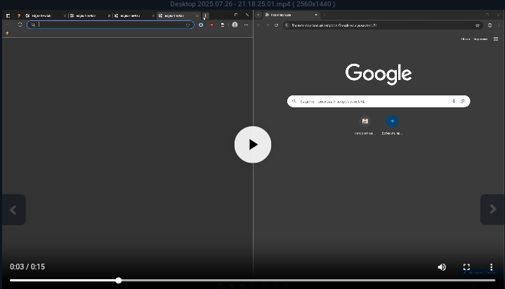
Task: Click the blue extension icon in Edge toolbar
Action: click(x=201, y=25)
